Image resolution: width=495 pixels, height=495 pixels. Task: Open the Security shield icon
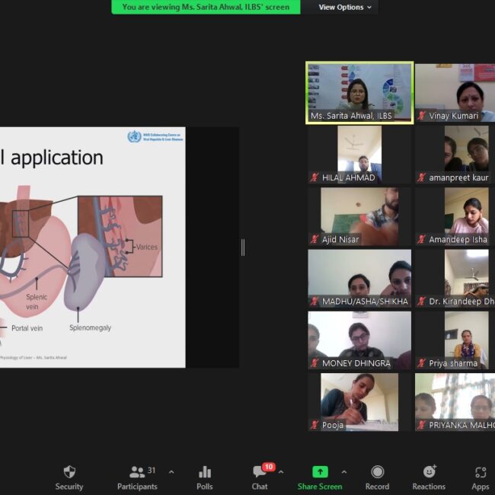pyautogui.click(x=69, y=472)
